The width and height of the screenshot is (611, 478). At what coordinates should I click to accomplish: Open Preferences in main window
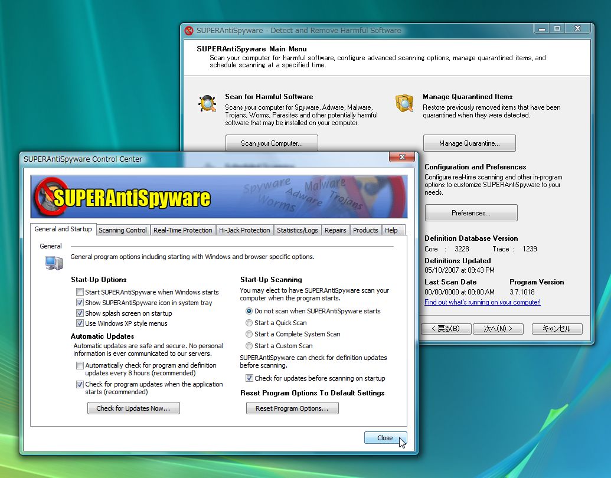tap(471, 213)
